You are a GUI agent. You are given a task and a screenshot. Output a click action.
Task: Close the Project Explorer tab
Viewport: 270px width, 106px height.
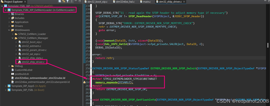click(25, 2)
